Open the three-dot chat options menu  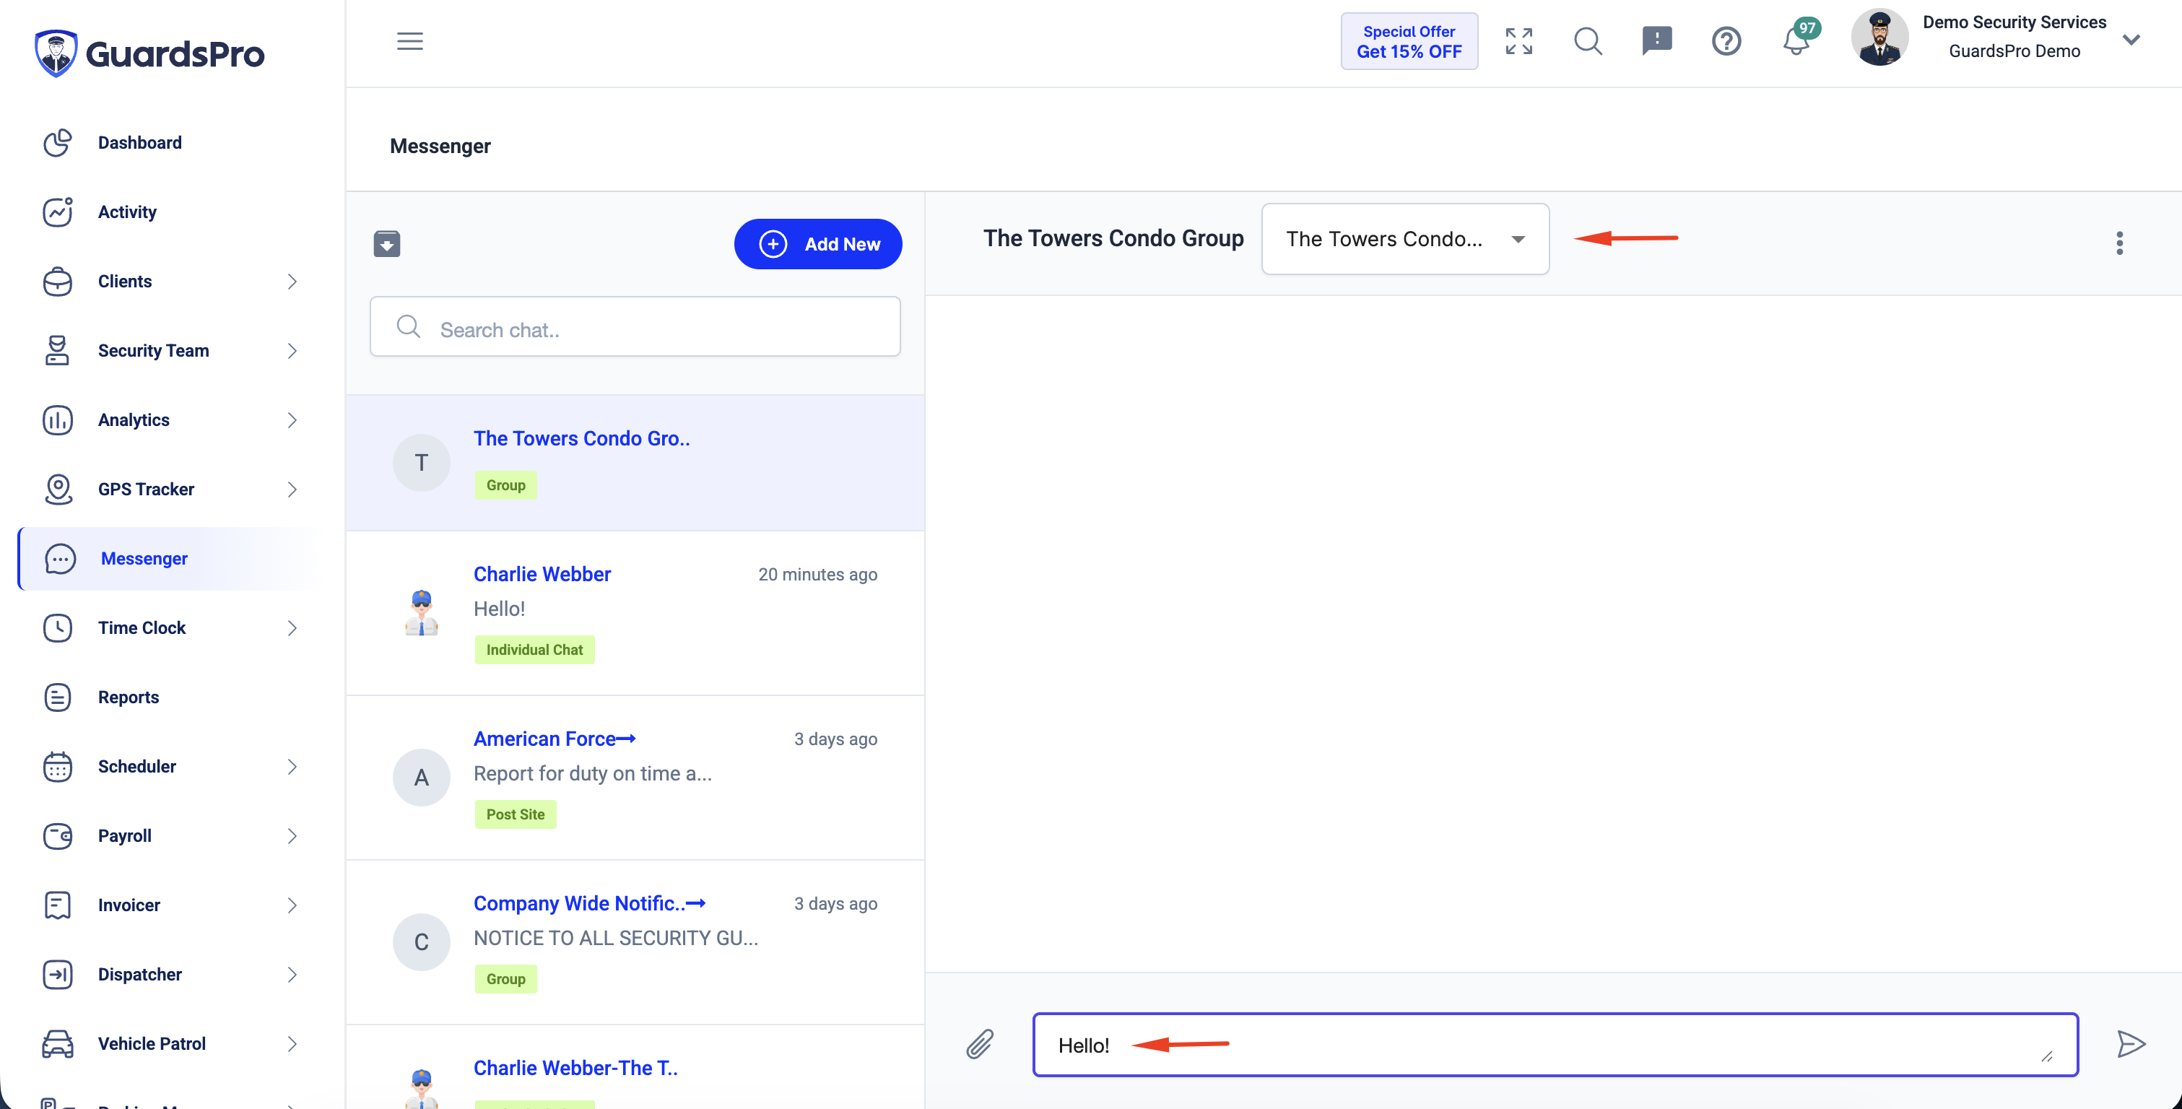[2119, 243]
